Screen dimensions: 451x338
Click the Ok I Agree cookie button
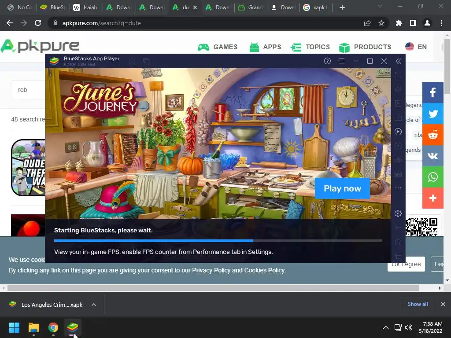point(406,264)
